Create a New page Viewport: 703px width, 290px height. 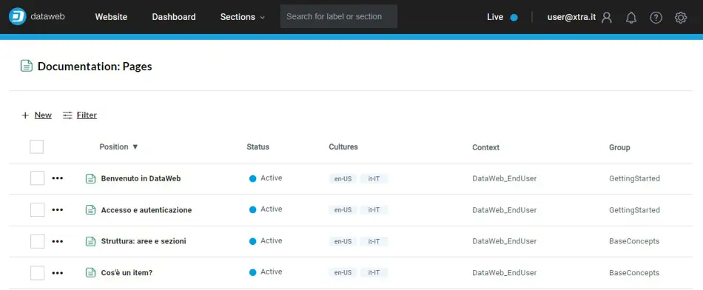43,115
